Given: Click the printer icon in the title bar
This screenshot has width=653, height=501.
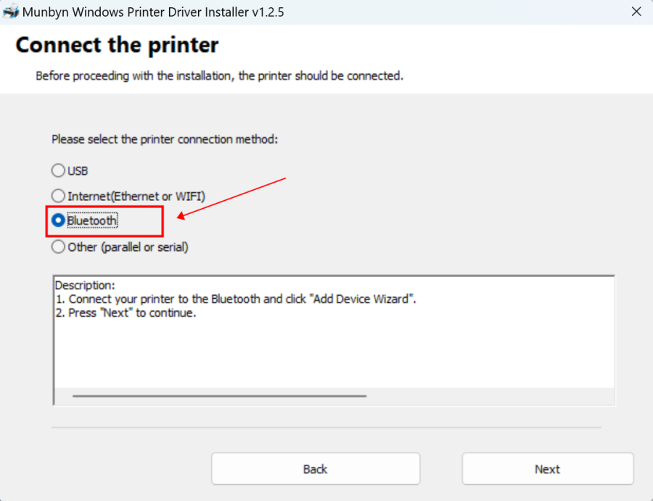Looking at the screenshot, I should click(x=10, y=12).
